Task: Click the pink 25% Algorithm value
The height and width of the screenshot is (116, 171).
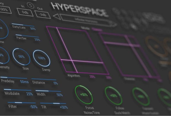Action: pyautogui.click(x=92, y=77)
